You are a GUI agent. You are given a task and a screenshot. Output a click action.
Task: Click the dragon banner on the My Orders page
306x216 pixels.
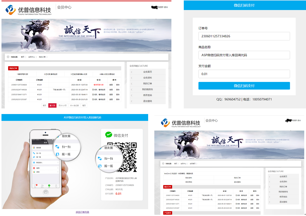coord(86,35)
